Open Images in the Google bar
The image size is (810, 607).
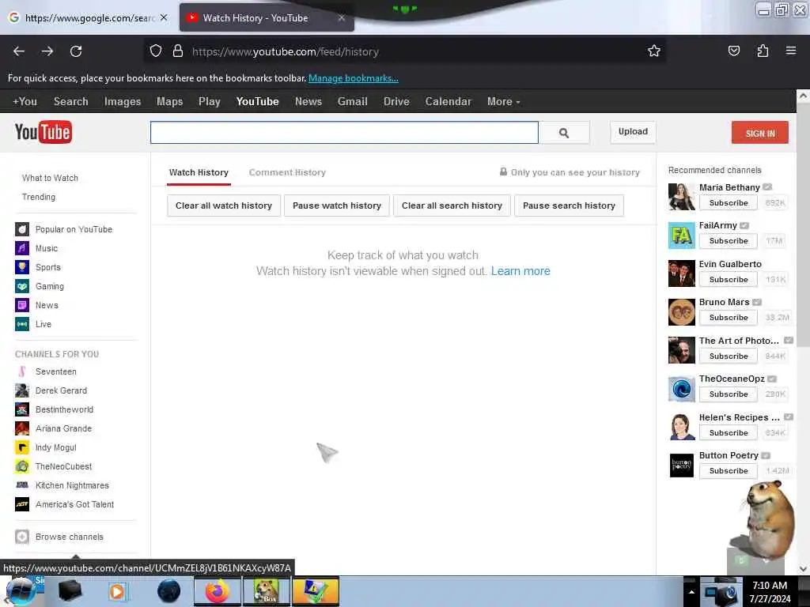point(123,102)
